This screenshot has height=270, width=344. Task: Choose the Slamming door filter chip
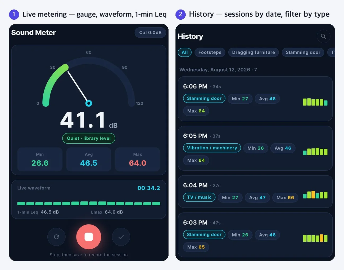(x=303, y=52)
